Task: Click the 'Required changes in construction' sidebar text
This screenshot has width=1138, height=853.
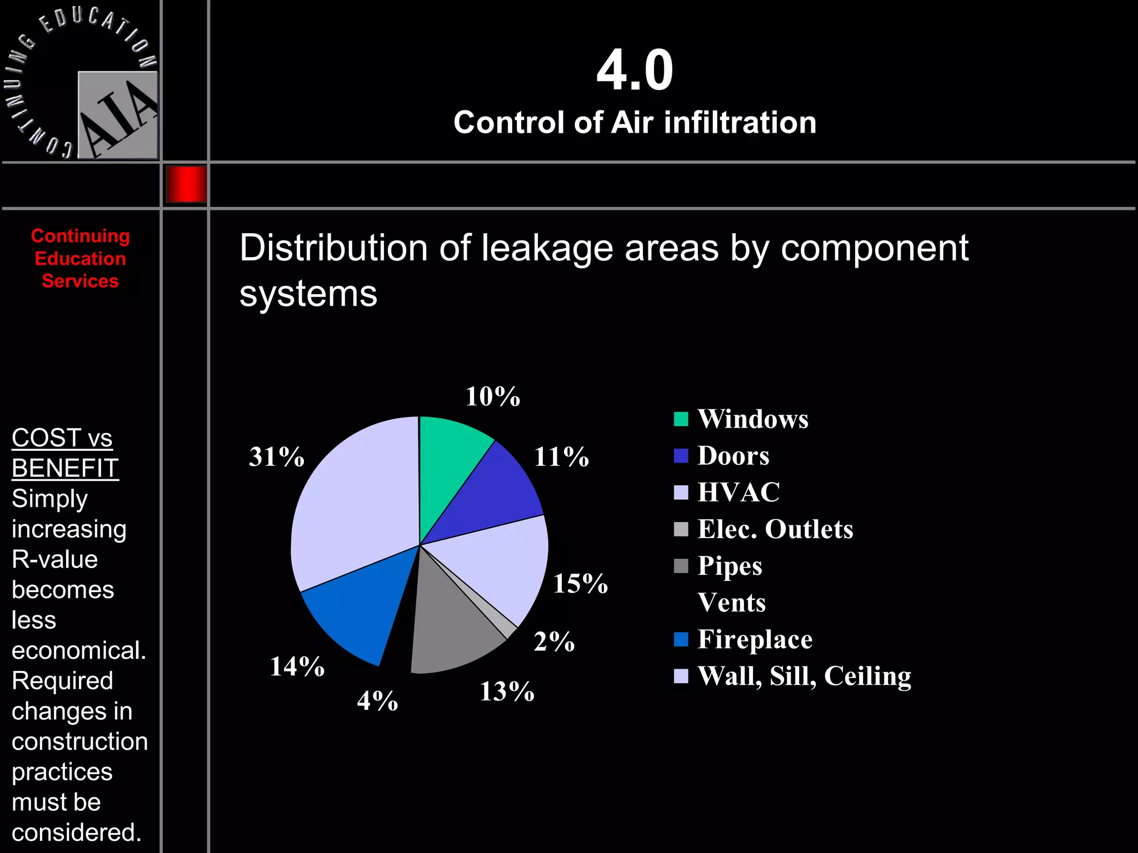Action: click(x=80, y=756)
